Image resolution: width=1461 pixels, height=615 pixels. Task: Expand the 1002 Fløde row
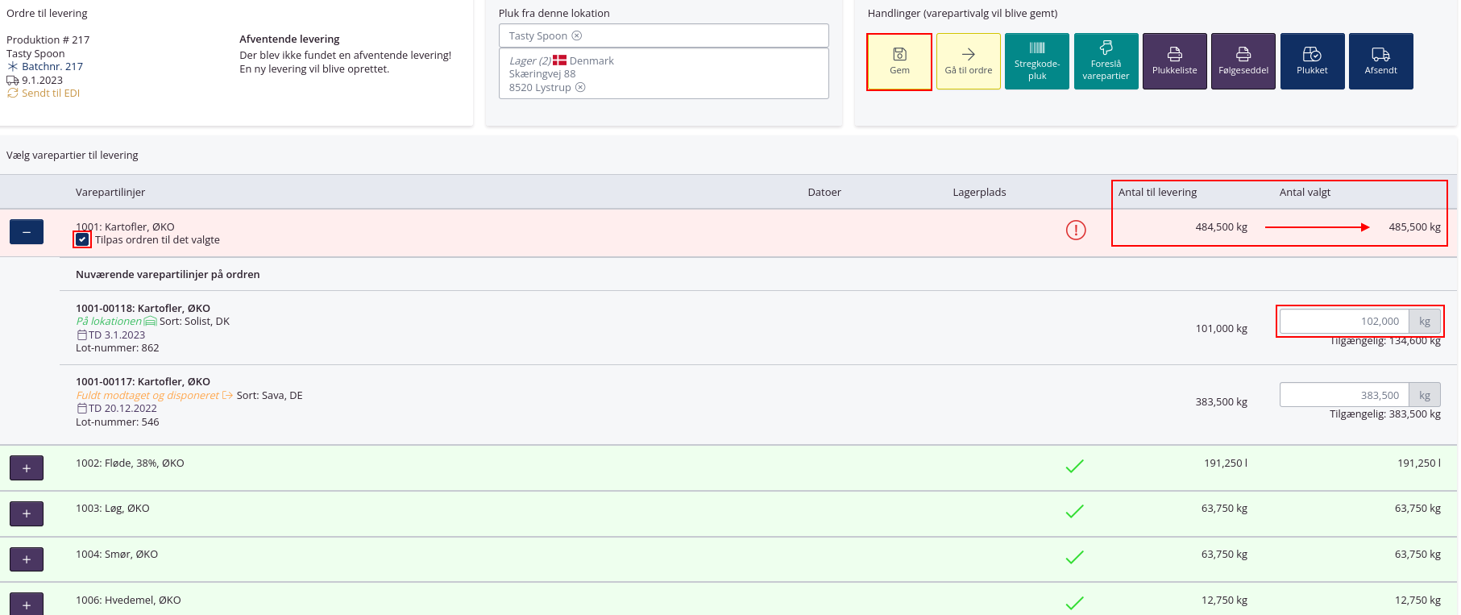(x=27, y=468)
